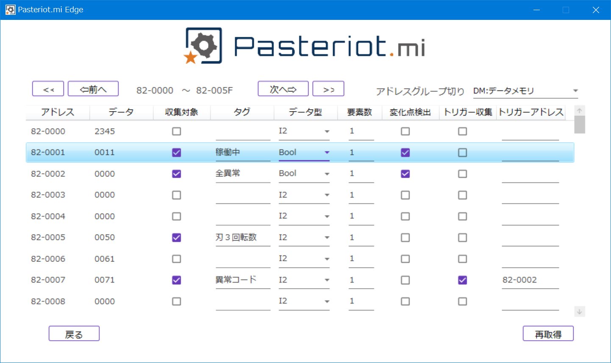Image resolution: width=611 pixels, height=363 pixels.
Task: Close the Pasteriot.mi Edge window
Action: click(596, 10)
